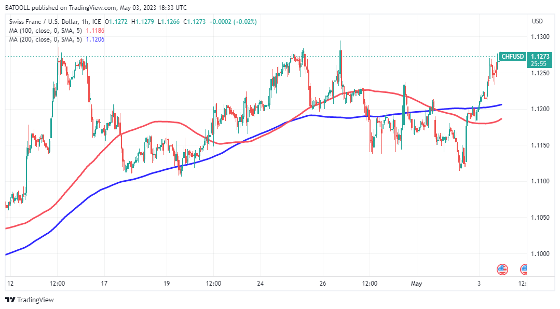Click the 25:55 candle countdown timer
560x309 pixels.
point(538,63)
